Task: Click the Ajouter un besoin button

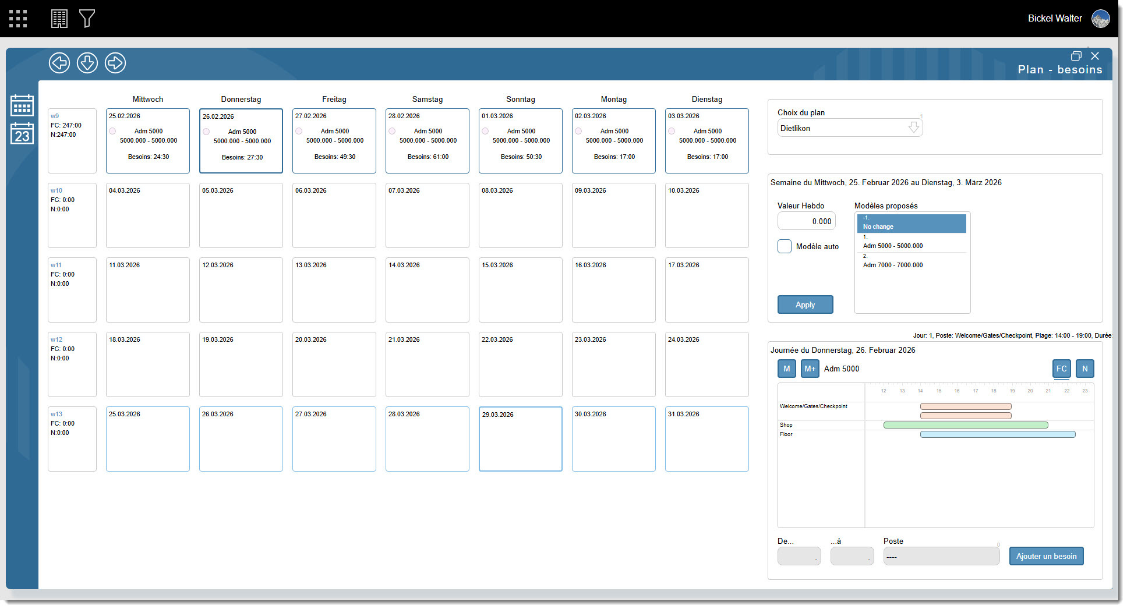Action: [x=1046, y=556]
